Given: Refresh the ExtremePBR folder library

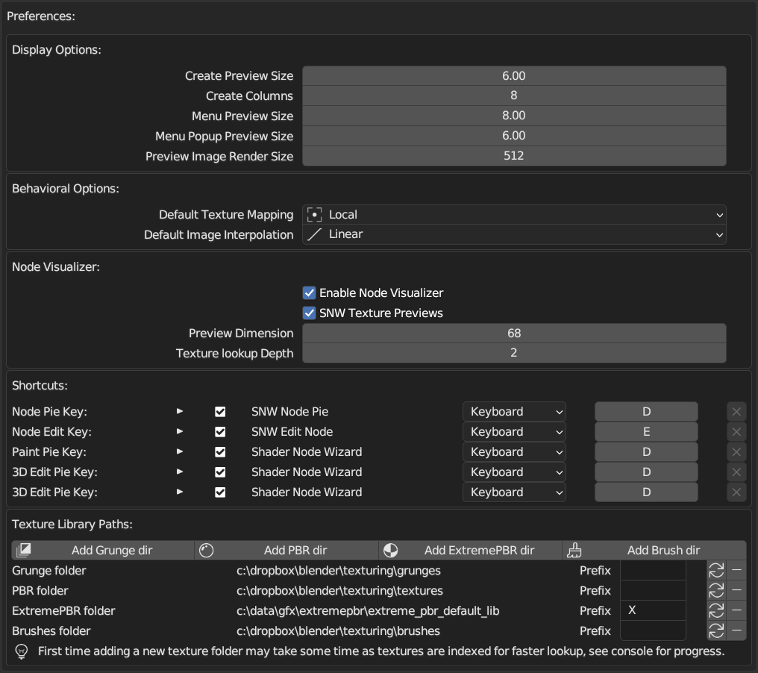Looking at the screenshot, I should (x=716, y=610).
